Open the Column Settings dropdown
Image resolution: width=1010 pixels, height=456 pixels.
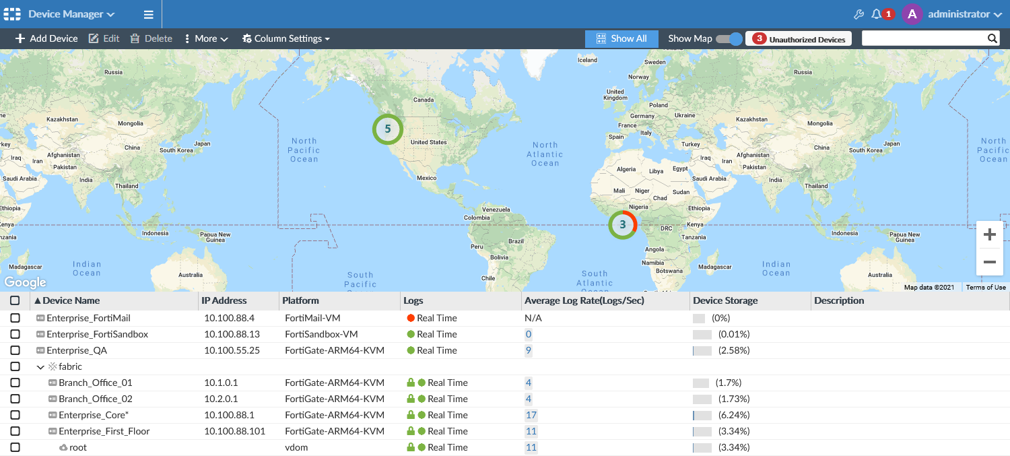pos(286,38)
